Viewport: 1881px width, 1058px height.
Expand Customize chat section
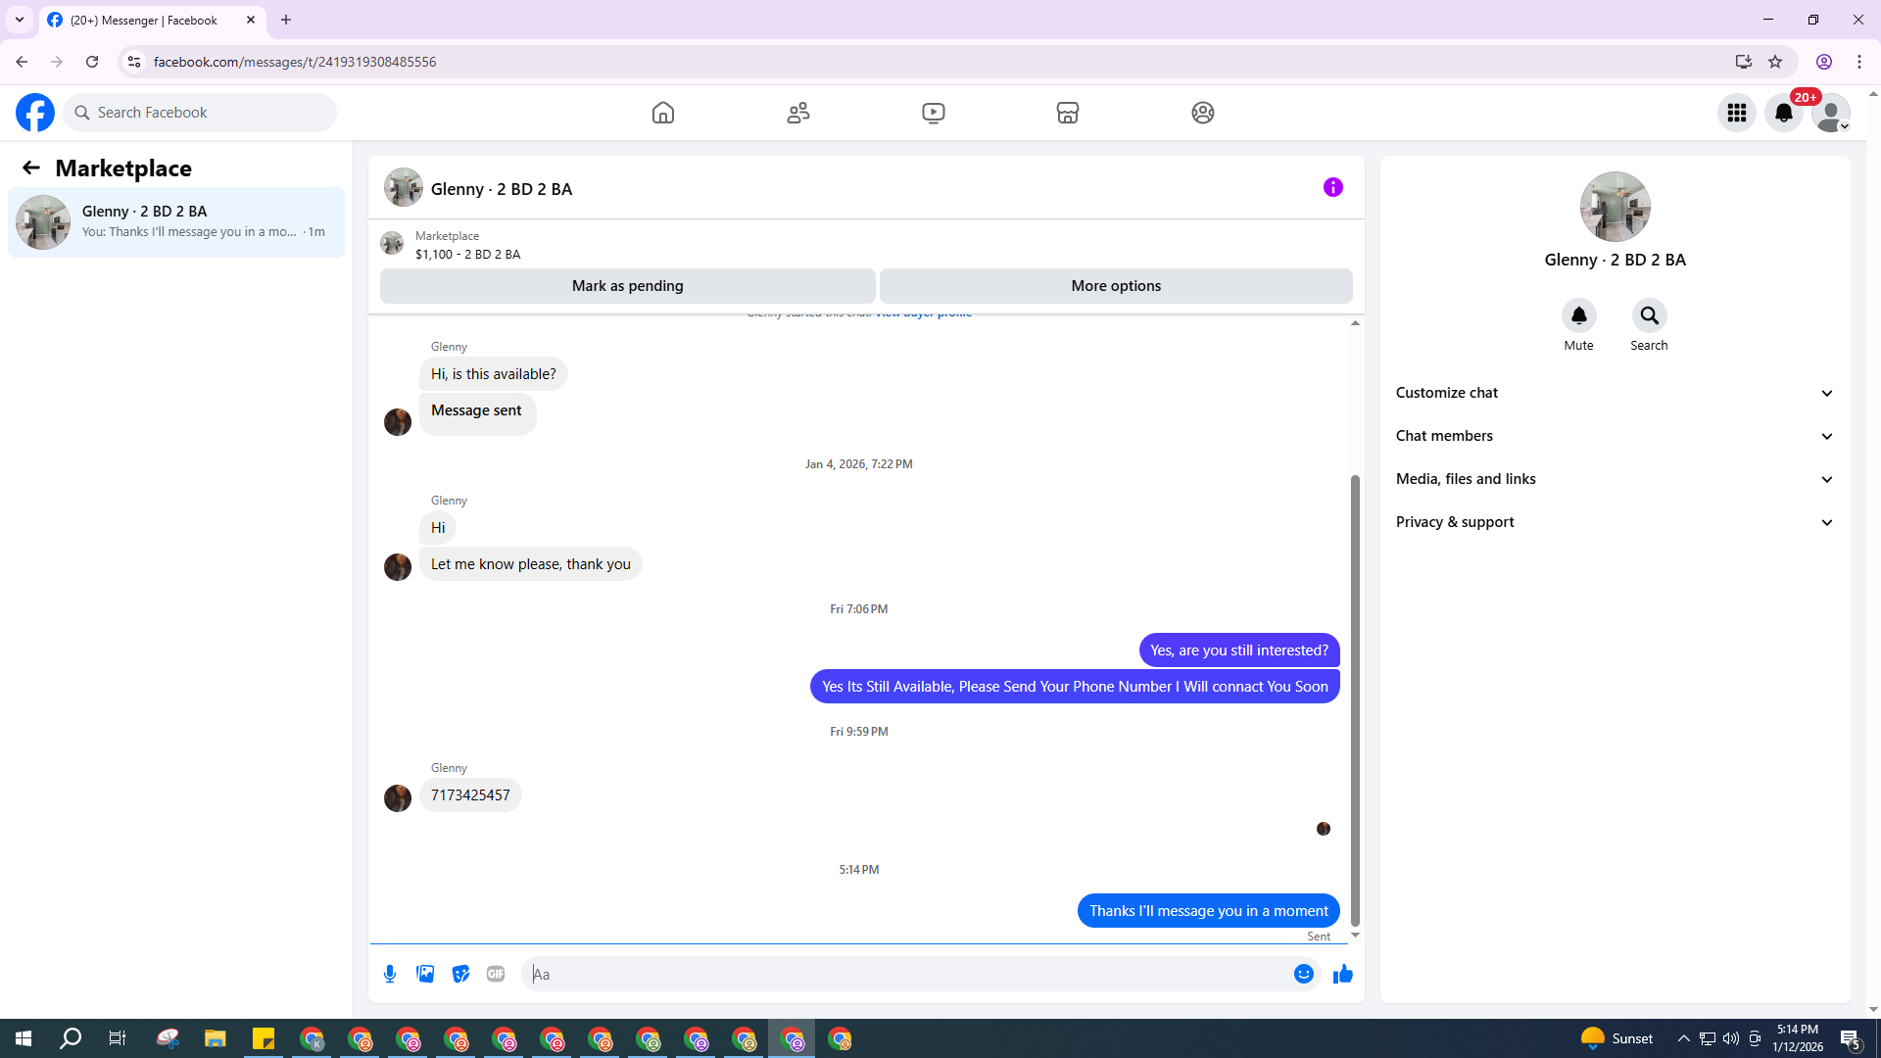pyautogui.click(x=1615, y=393)
